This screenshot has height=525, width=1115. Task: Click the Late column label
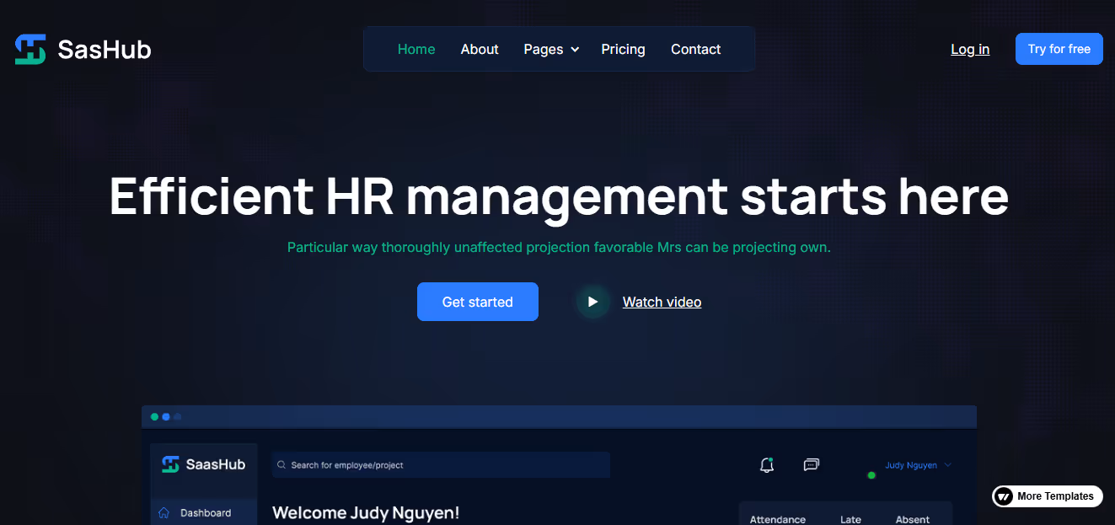[x=850, y=519]
